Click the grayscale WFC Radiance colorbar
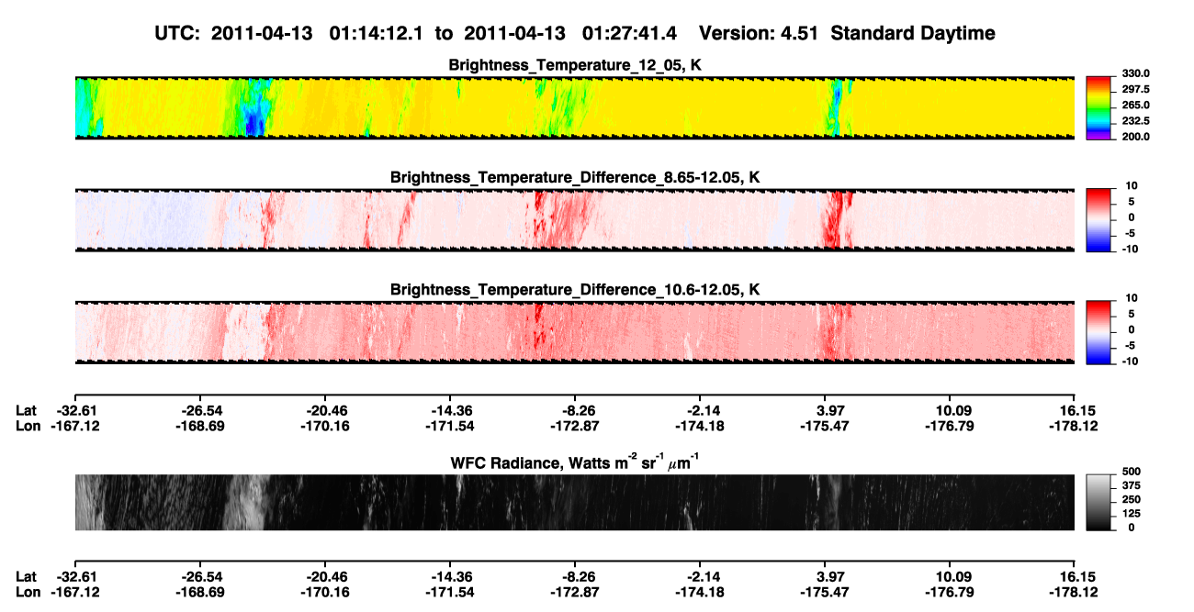This screenshot has height=612, width=1194. pos(1099,502)
